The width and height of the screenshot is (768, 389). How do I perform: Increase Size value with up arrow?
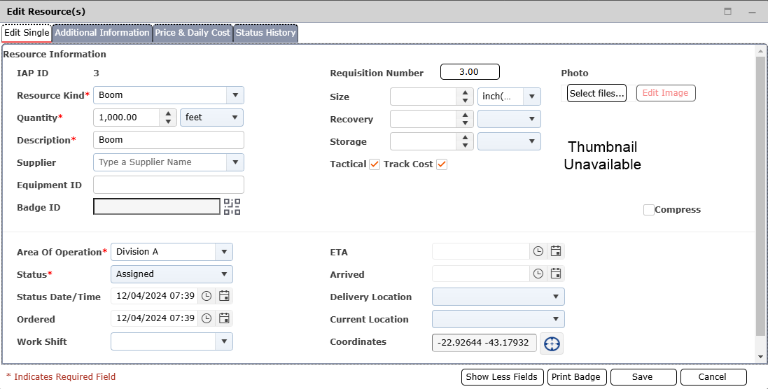click(465, 92)
